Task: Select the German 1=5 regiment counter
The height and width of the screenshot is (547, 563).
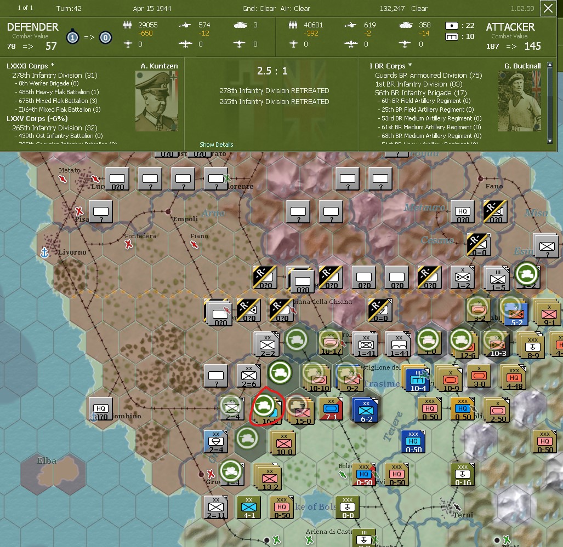Action: (x=497, y=278)
